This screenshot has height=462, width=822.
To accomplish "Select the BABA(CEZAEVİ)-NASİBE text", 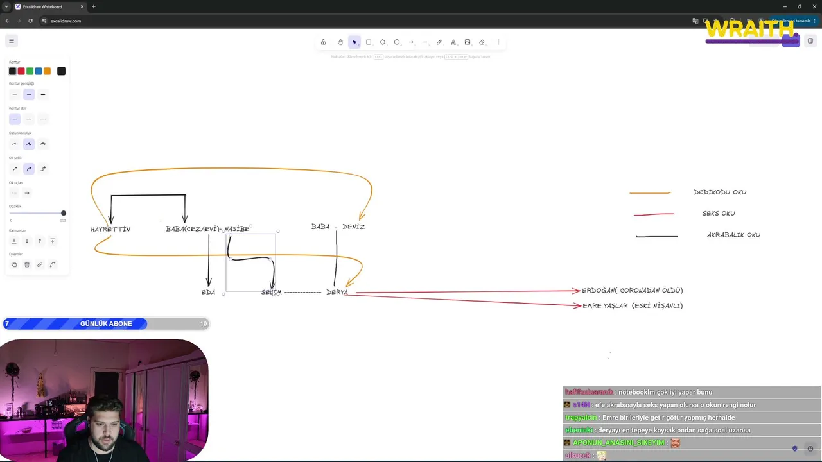I will coord(207,229).
